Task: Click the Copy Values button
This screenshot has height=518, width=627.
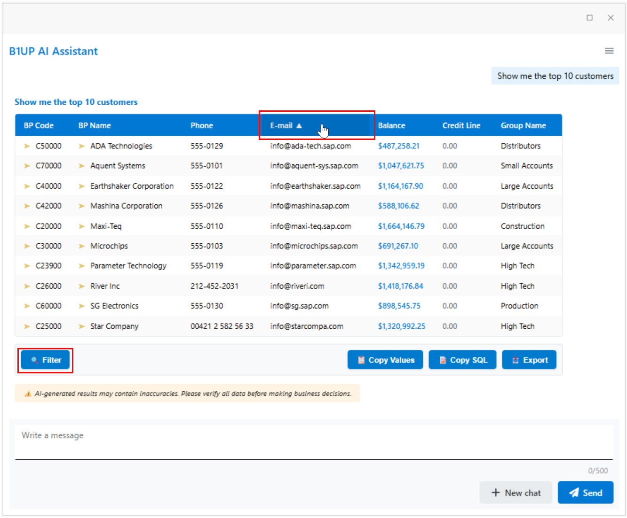Action: point(385,360)
